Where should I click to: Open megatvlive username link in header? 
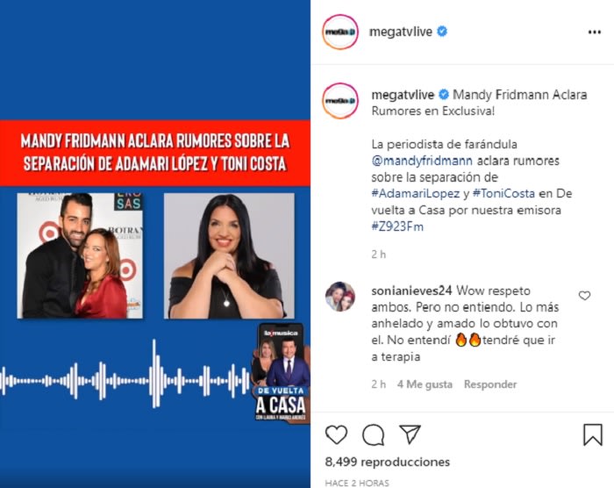pyautogui.click(x=401, y=32)
